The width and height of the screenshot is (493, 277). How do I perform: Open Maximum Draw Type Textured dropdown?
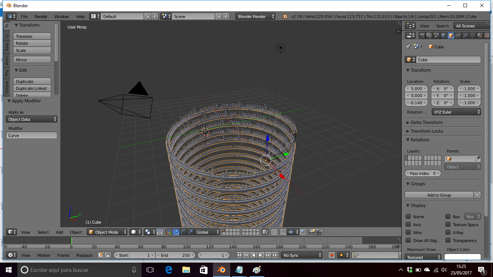tap(423, 257)
